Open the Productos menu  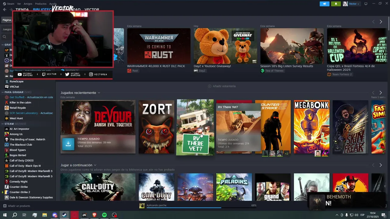tap(41, 4)
